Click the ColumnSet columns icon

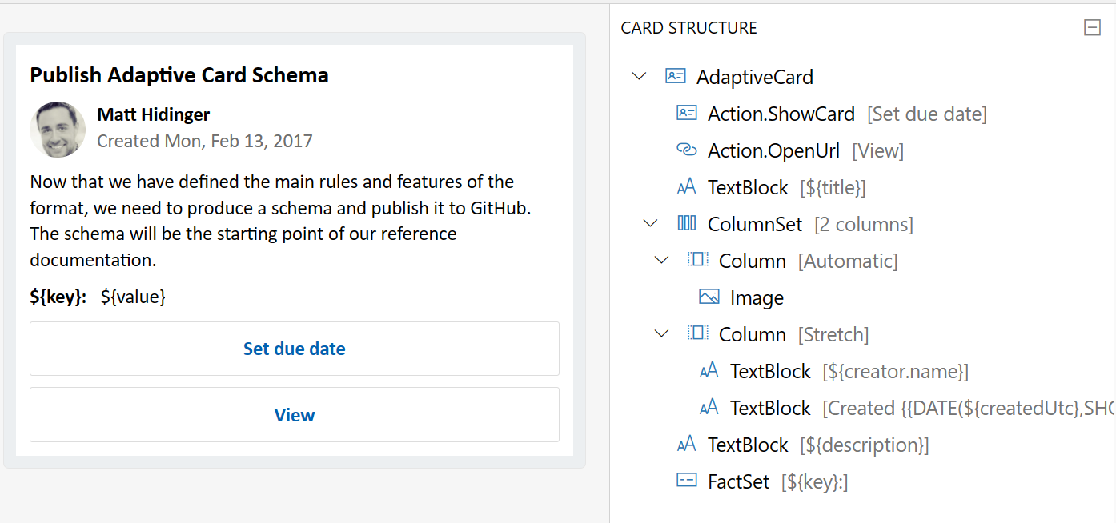point(686,223)
